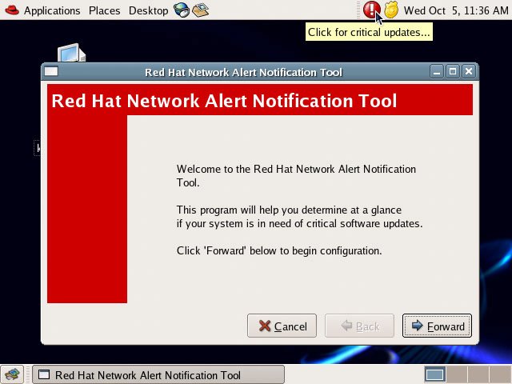
Task: Click the Show Desktop icon in bottom panel
Action: 12,374
